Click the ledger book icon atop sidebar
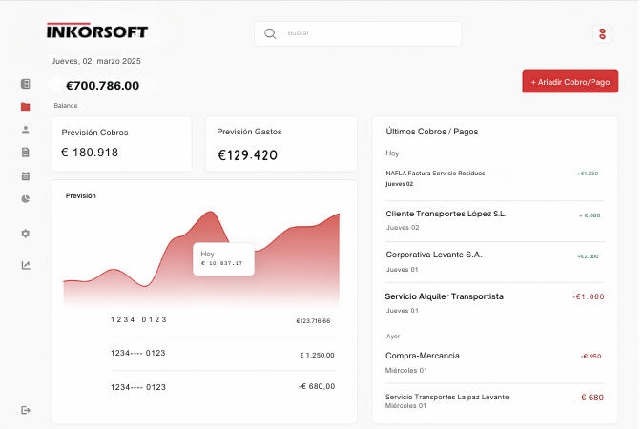Viewport: 644px width, 429px height. tap(26, 84)
